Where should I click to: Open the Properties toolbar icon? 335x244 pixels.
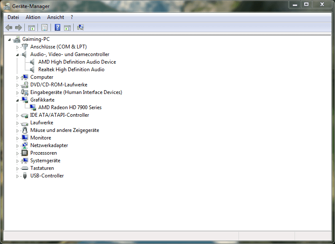(x=44, y=27)
